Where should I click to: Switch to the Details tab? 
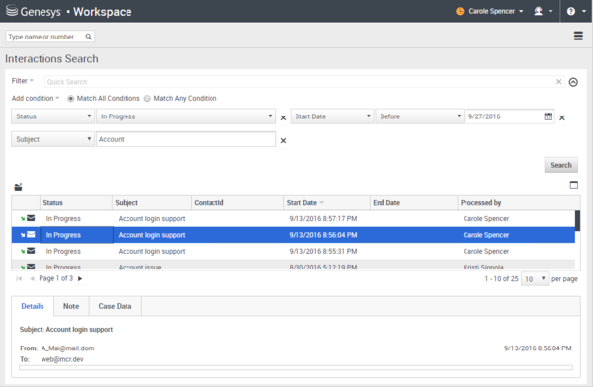tap(33, 306)
